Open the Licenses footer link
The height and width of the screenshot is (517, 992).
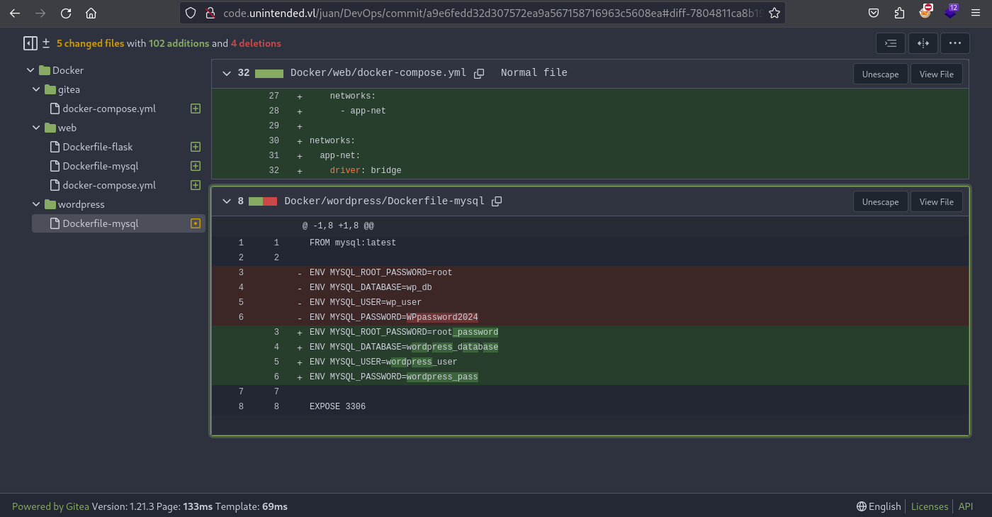tap(929, 506)
